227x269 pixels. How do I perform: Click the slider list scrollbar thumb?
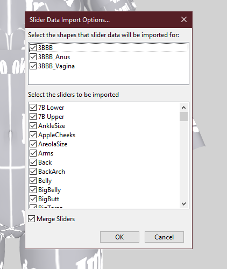coord(183,117)
